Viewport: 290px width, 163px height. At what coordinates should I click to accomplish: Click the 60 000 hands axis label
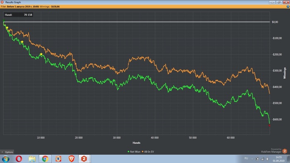pyautogui.click(x=231, y=138)
